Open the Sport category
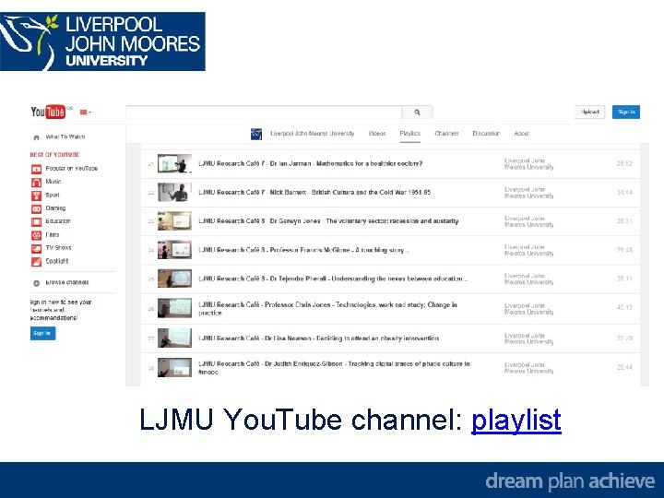The image size is (664, 498). pos(53,195)
